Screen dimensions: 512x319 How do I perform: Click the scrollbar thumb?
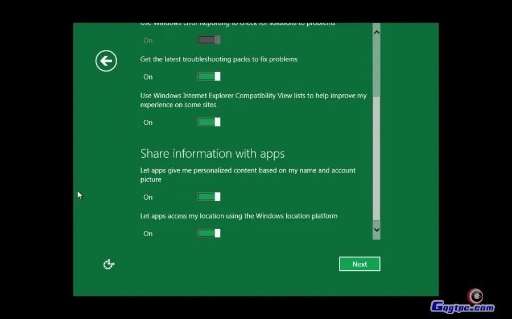point(376,159)
